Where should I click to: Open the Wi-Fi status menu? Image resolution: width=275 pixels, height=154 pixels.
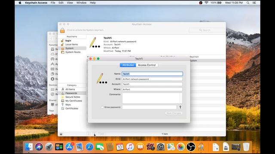(x=206, y=3)
